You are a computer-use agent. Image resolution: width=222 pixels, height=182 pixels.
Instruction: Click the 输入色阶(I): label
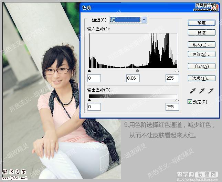[x=98, y=29]
